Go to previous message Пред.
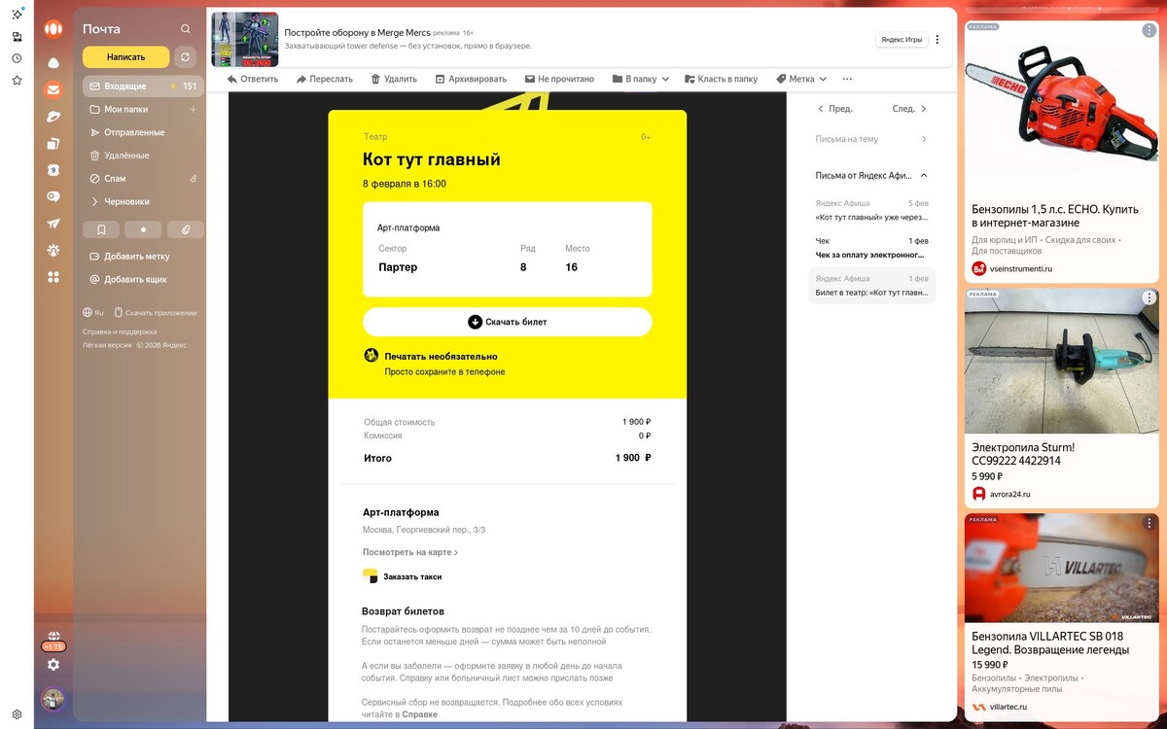This screenshot has height=729, width=1167. 835,109
